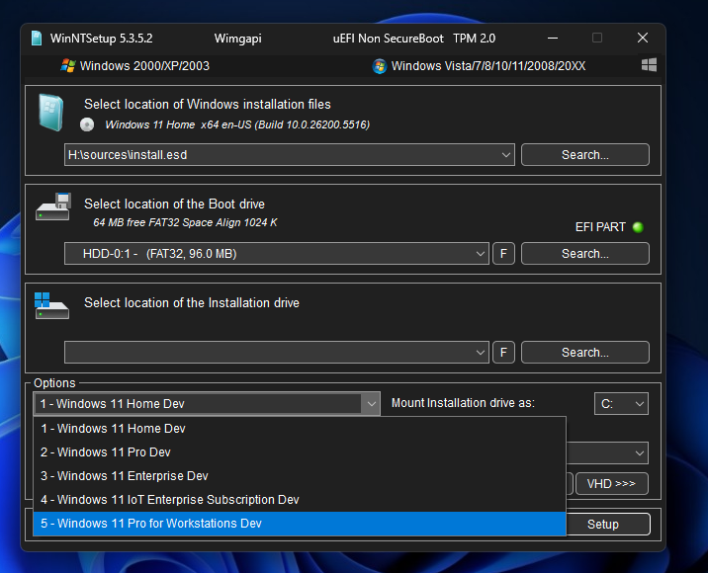Image resolution: width=708 pixels, height=573 pixels.
Task: Click the green EFI PART status indicator
Action: pos(638,227)
